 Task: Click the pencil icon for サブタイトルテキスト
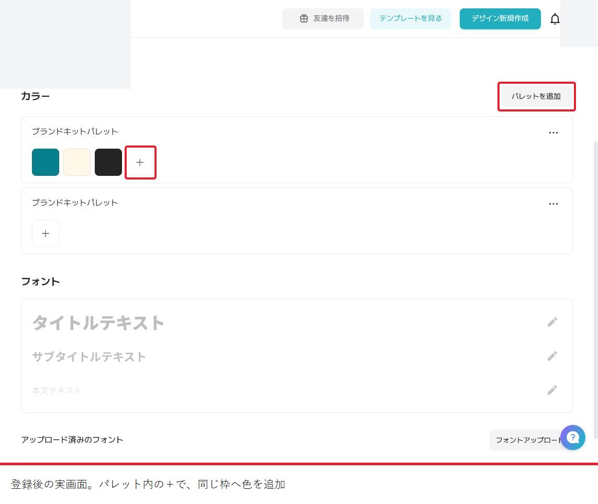tap(552, 356)
